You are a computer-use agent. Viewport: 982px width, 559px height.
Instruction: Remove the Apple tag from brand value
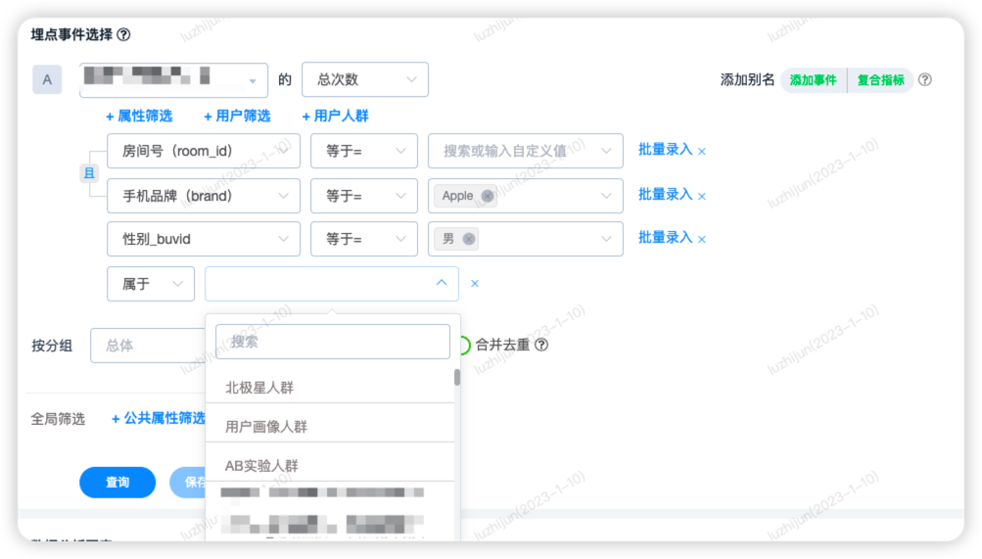pyautogui.click(x=487, y=196)
